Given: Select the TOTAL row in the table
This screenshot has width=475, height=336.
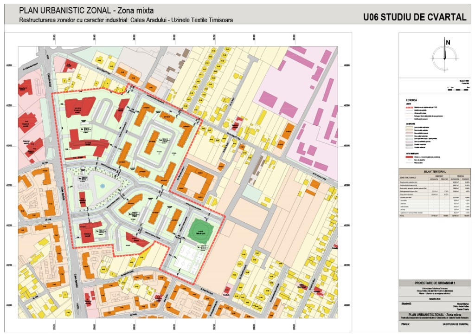Looking at the screenshot, I should click(x=435, y=216).
